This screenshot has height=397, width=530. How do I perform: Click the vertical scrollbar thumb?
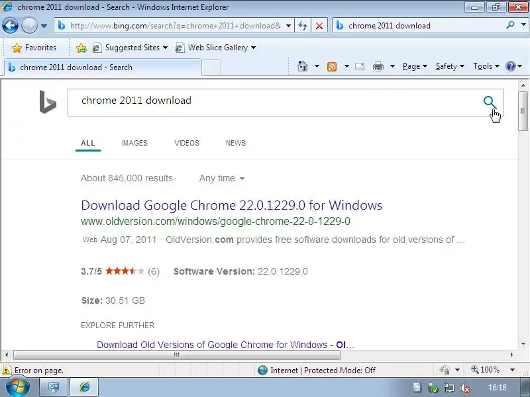click(x=523, y=110)
